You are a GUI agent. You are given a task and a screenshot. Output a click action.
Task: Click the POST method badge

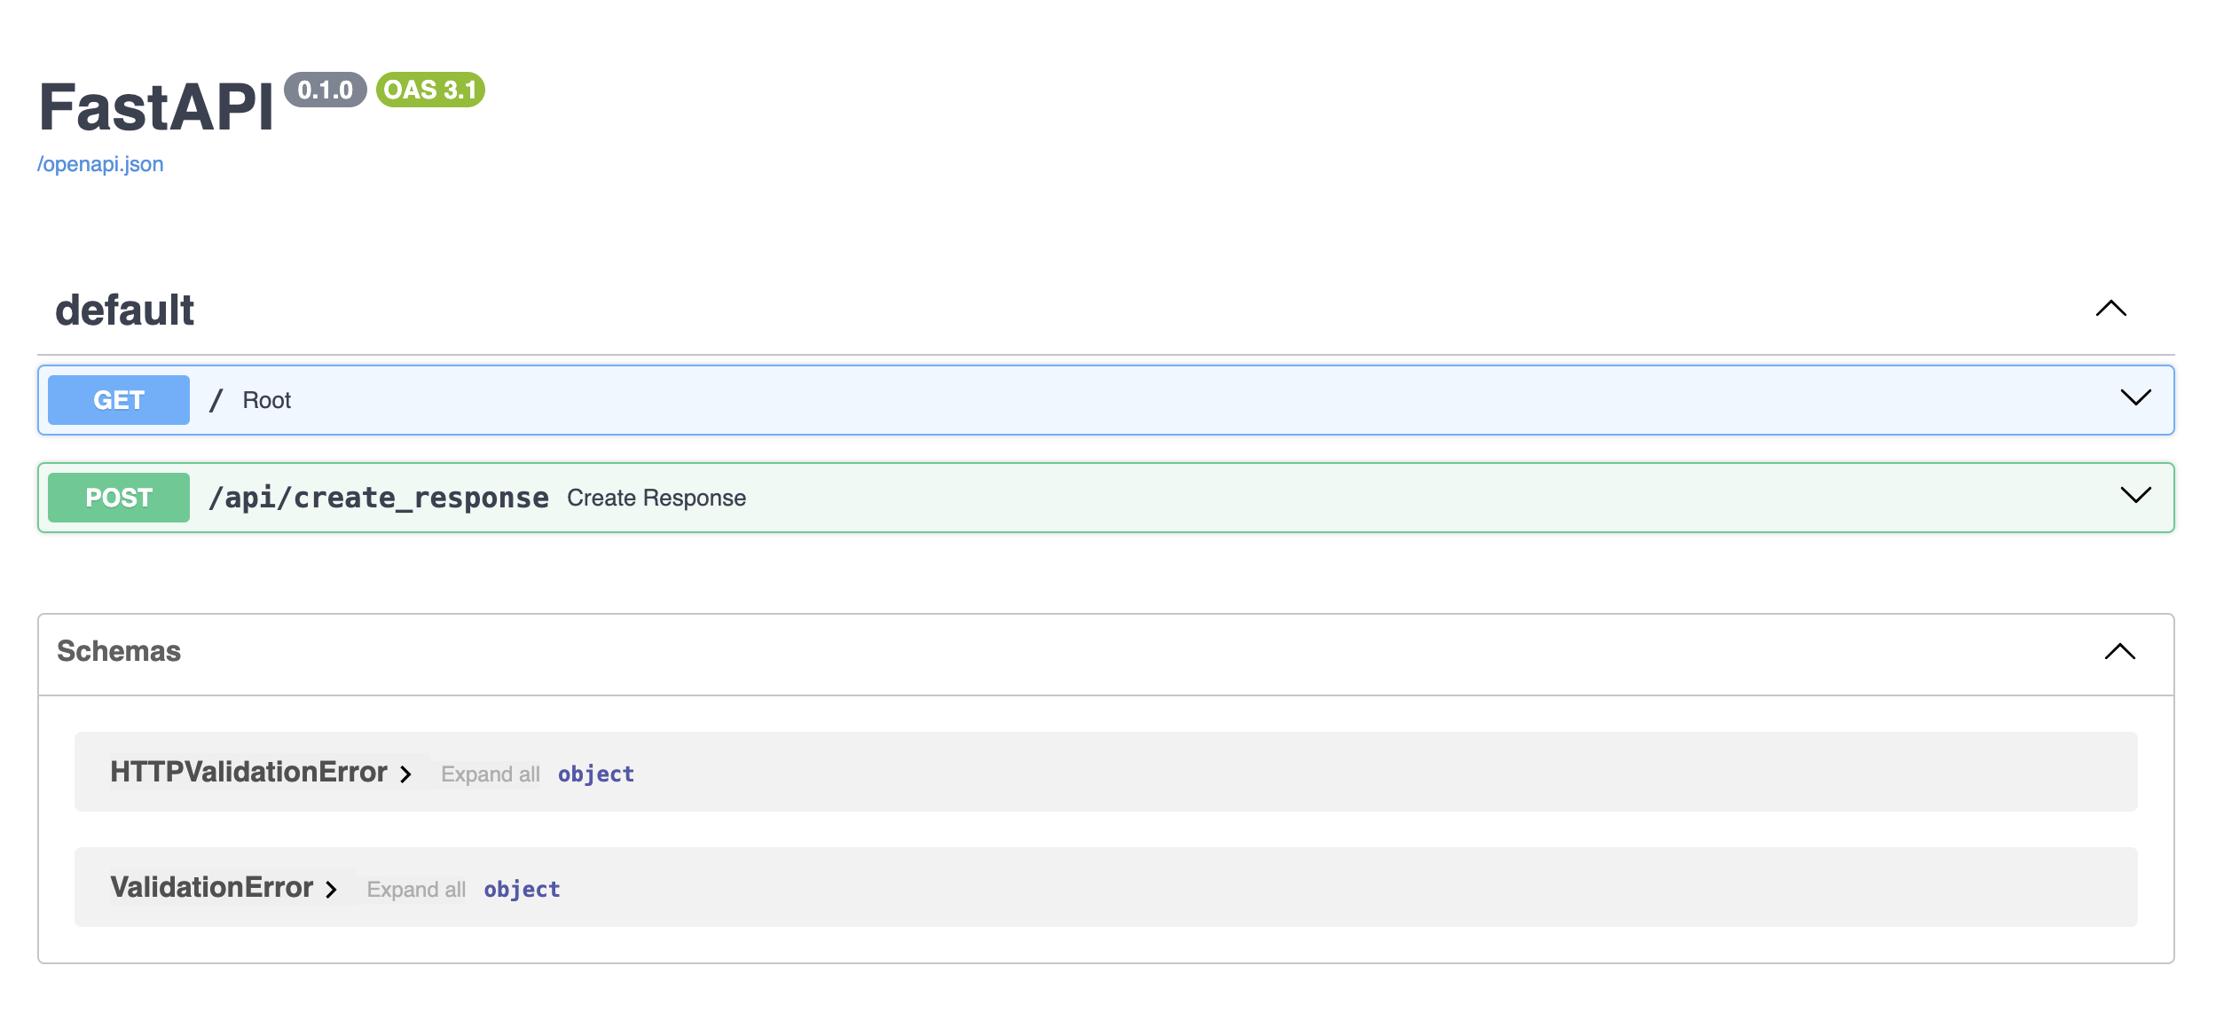pos(119,498)
